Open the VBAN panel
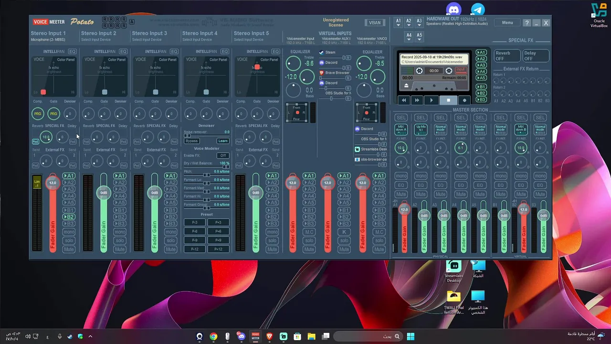This screenshot has height=344, width=611. (x=375, y=22)
